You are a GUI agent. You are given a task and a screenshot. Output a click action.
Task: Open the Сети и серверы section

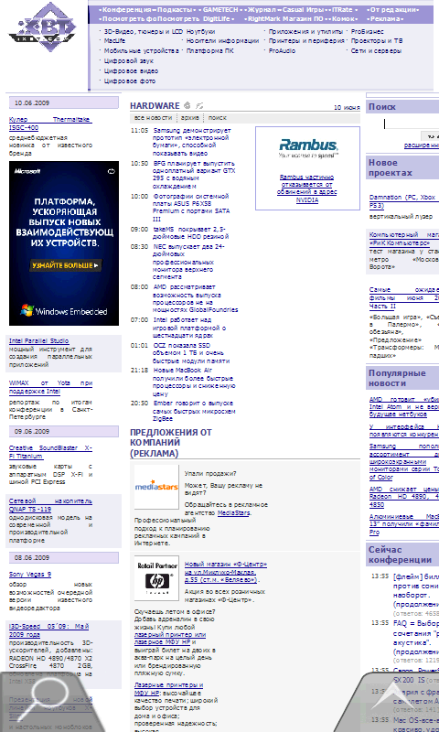(376, 51)
